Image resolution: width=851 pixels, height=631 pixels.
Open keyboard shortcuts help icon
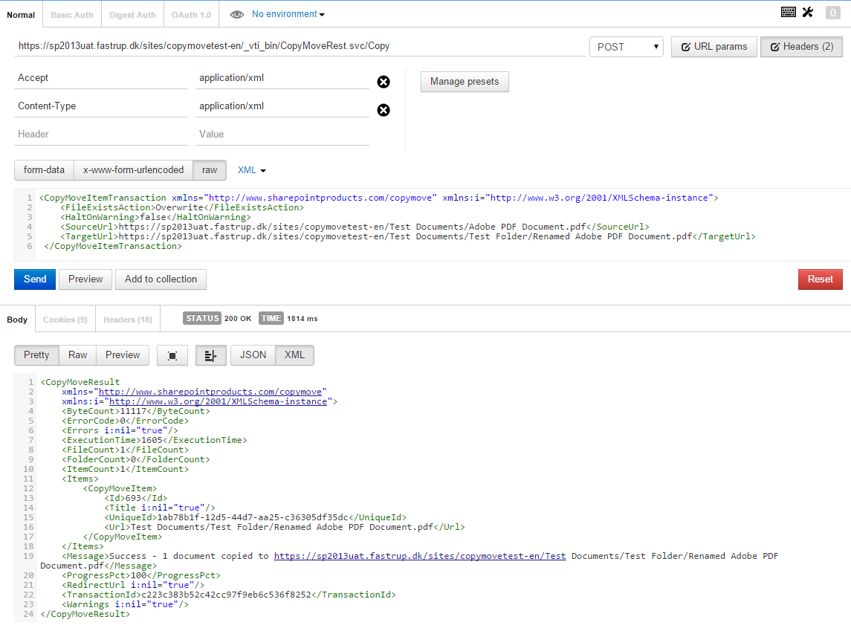pyautogui.click(x=788, y=12)
